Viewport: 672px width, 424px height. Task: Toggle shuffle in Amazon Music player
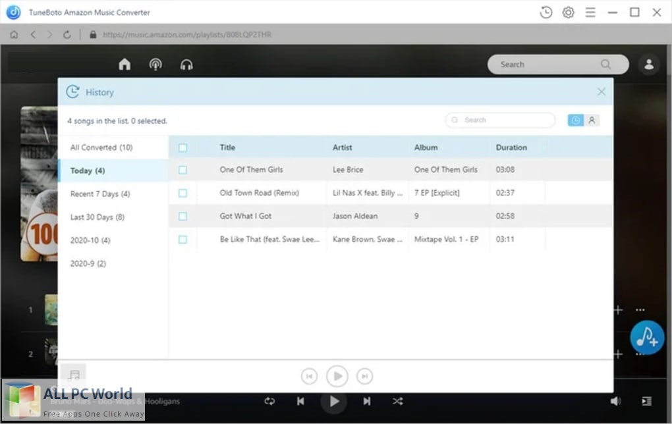pyautogui.click(x=397, y=402)
